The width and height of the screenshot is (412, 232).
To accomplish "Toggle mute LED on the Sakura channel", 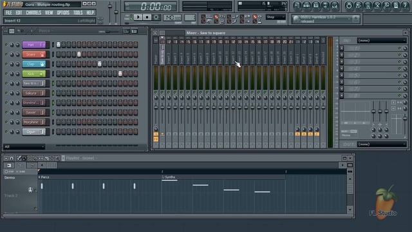I will point(6,93).
